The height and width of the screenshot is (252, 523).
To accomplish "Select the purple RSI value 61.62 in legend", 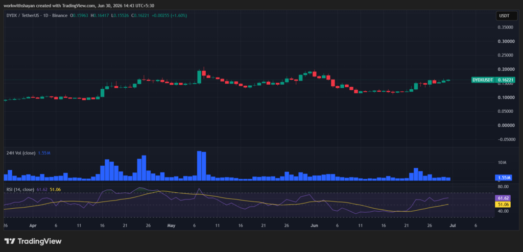I will [x=41, y=189].
